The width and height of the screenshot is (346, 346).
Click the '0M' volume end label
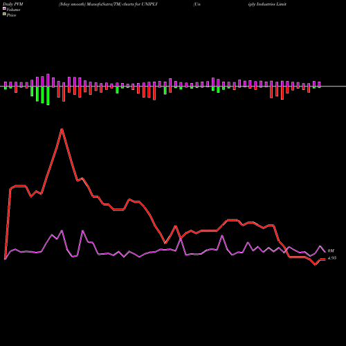click(x=331, y=251)
